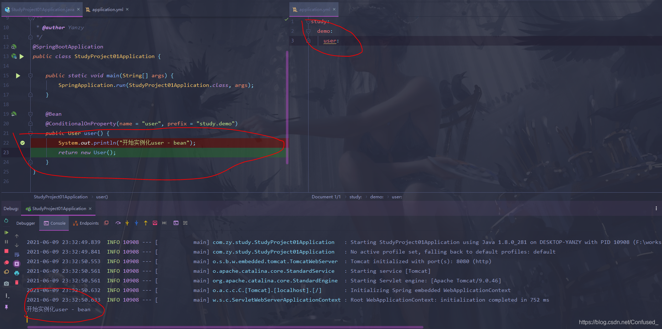Toggle soft-wrap in the console
The height and width of the screenshot is (329, 662).
[x=17, y=255]
